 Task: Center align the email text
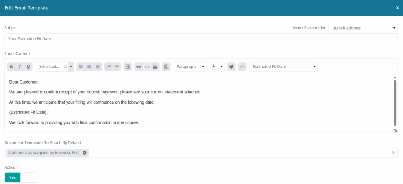coord(89,67)
